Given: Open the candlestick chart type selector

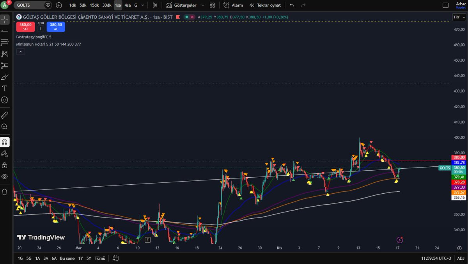Looking at the screenshot, I should [x=155, y=5].
